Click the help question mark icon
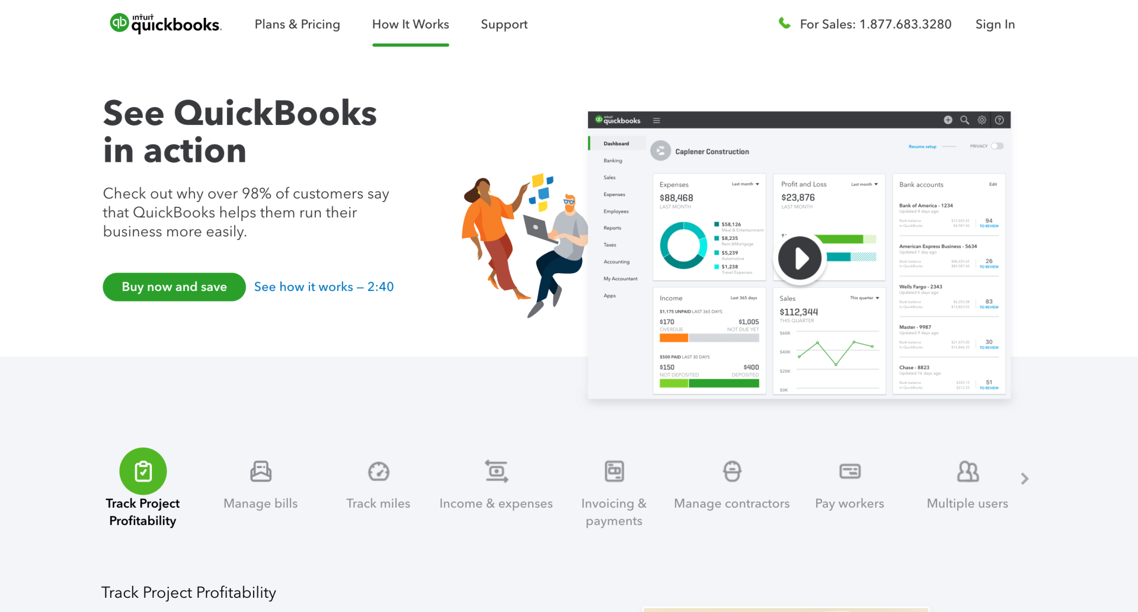Viewport: 1138px width, 612px height. [x=999, y=120]
